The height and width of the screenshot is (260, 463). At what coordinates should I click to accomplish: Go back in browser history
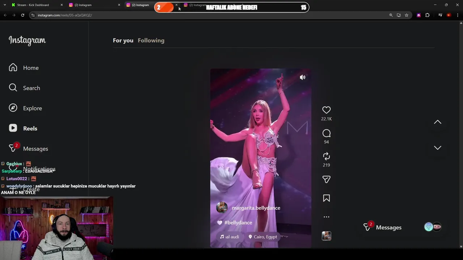tap(5, 15)
